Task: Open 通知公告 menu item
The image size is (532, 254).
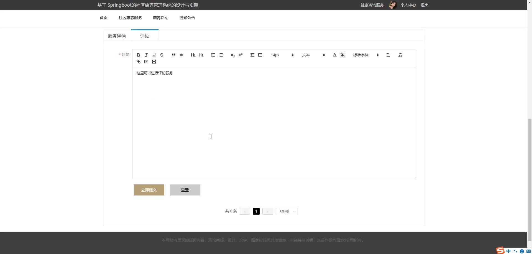Action: click(187, 18)
